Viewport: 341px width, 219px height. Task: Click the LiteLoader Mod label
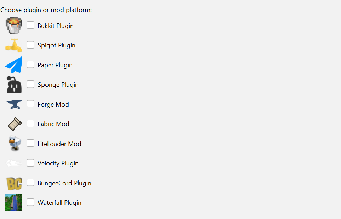pos(59,144)
